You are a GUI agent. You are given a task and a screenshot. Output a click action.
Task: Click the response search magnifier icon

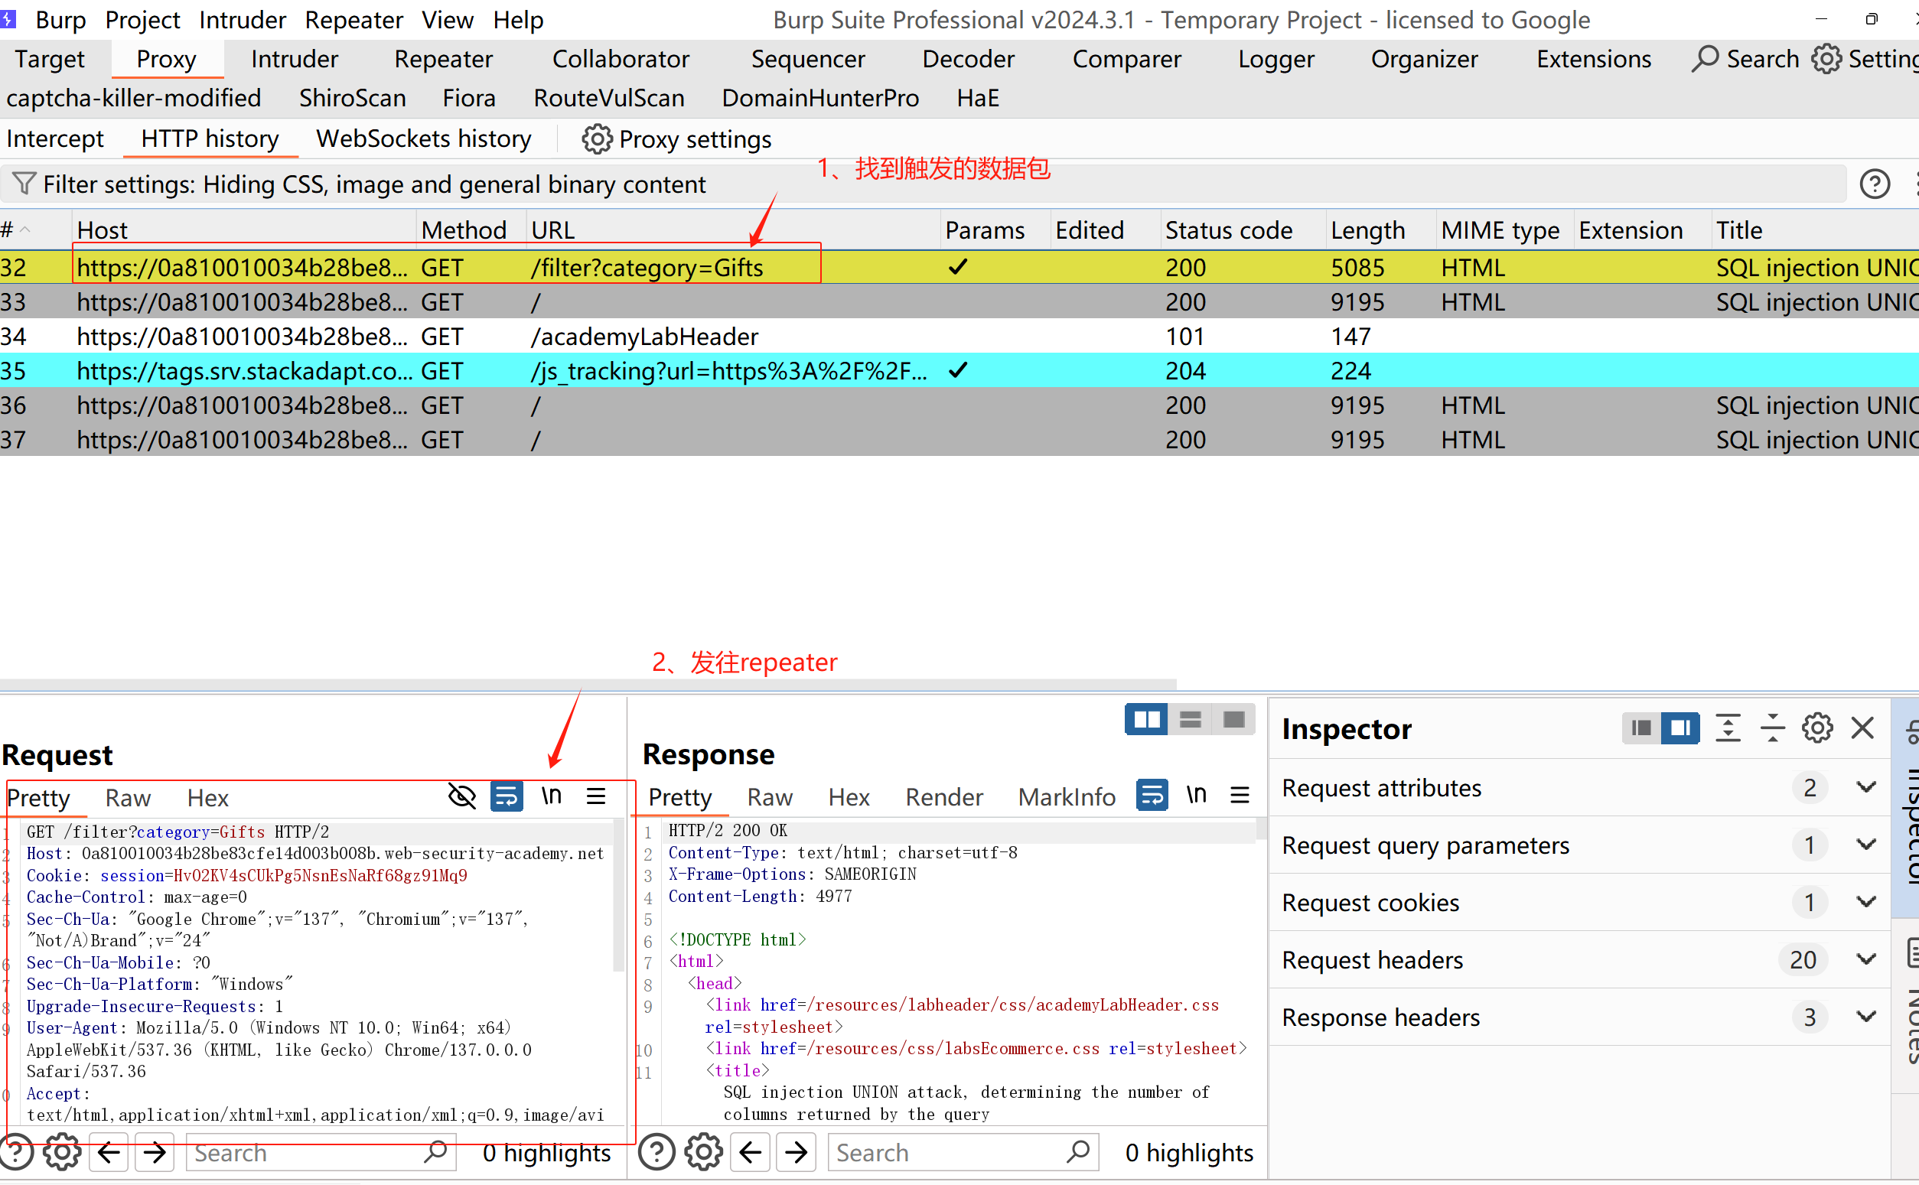coord(1079,1152)
